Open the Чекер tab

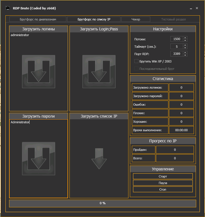click(x=136, y=19)
